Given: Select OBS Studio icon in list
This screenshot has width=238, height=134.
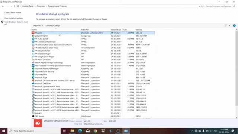Looking at the screenshot, I should (x=33, y=116).
